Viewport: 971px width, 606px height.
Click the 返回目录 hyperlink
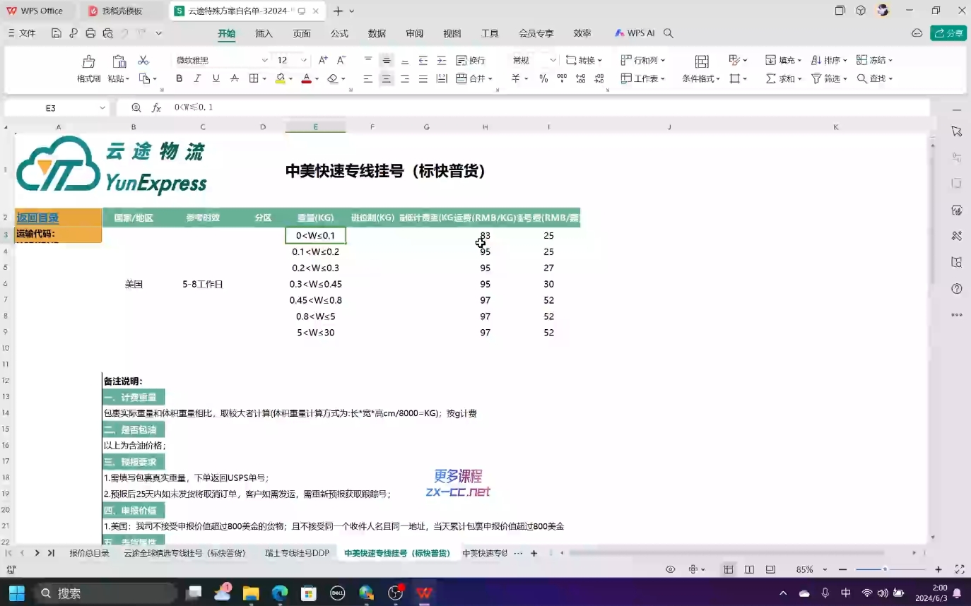(x=38, y=218)
